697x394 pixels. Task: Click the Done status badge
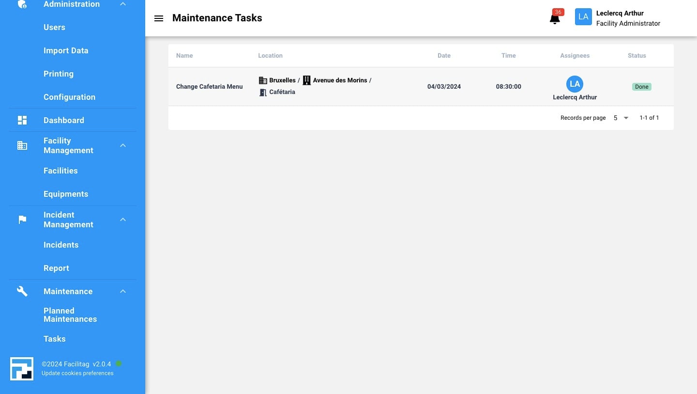point(641,87)
